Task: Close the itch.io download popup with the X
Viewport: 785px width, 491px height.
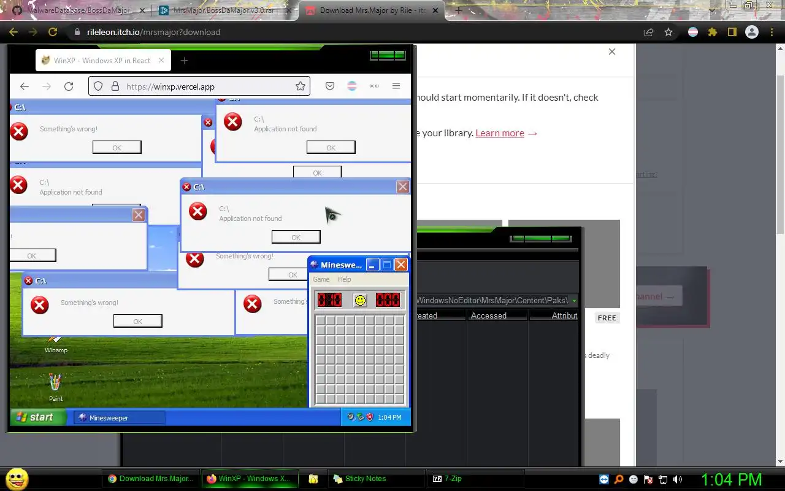Action: (612, 52)
